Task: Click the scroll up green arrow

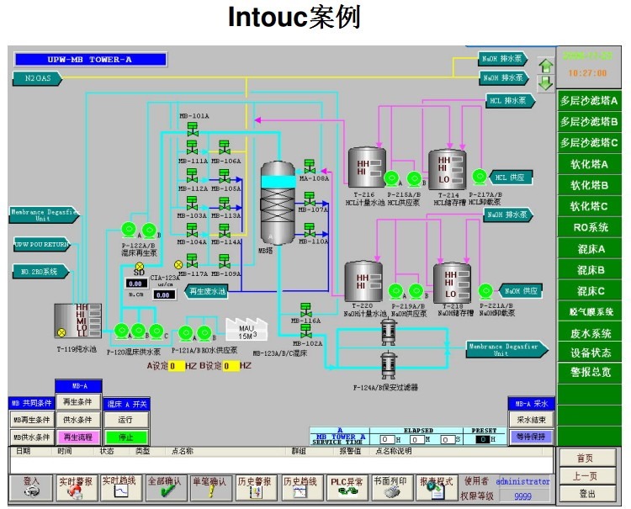Action: [x=546, y=66]
